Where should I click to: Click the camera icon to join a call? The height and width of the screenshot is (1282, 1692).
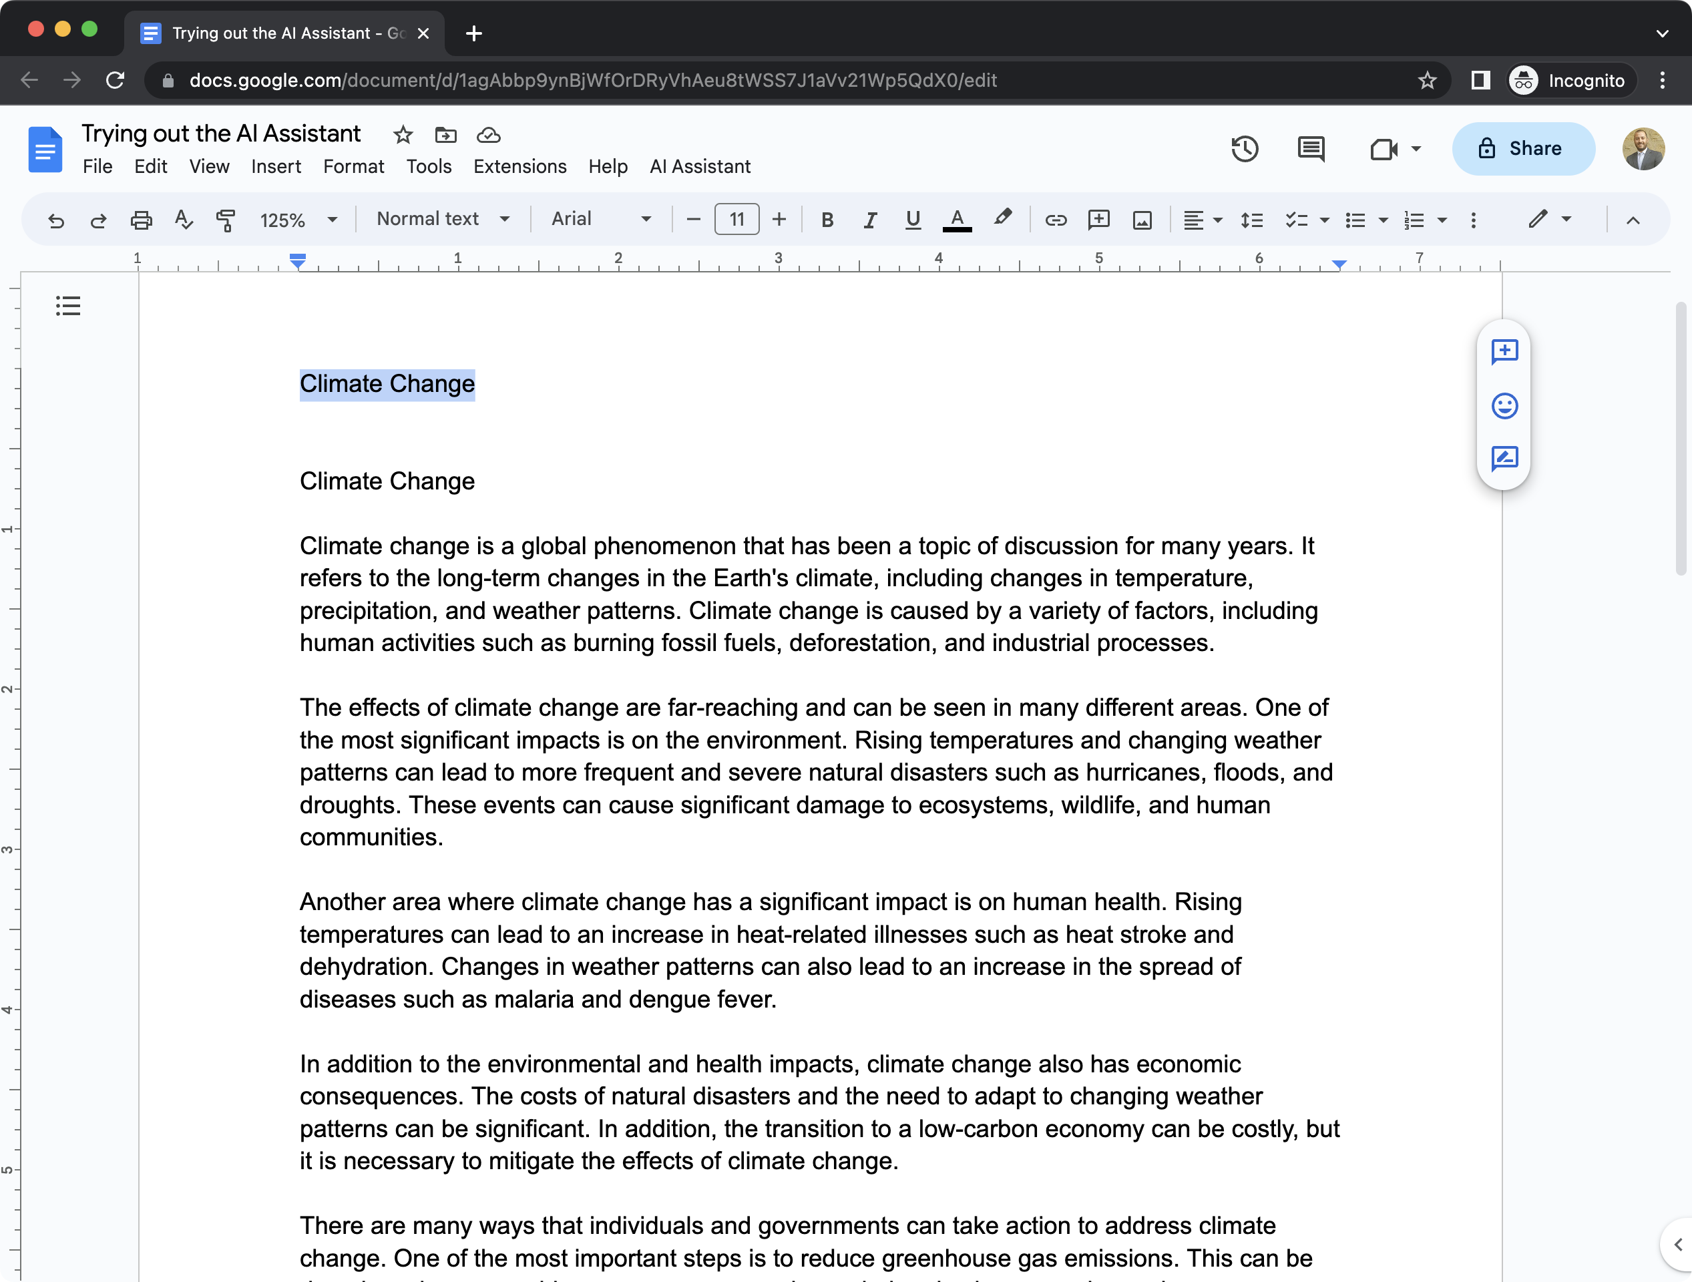[1383, 148]
